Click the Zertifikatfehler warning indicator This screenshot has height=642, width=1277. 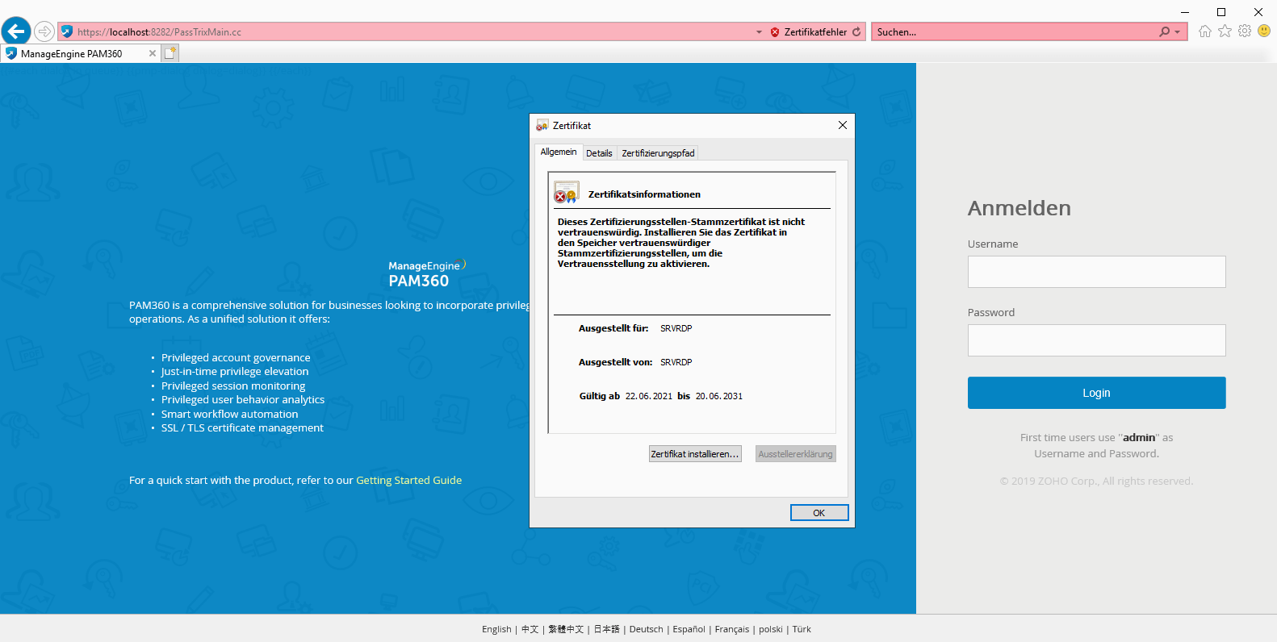pyautogui.click(x=809, y=32)
